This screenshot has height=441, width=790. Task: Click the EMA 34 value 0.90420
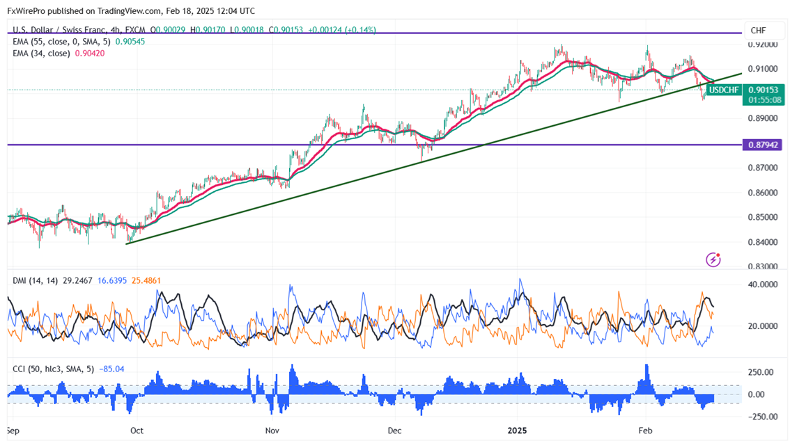tap(90, 54)
